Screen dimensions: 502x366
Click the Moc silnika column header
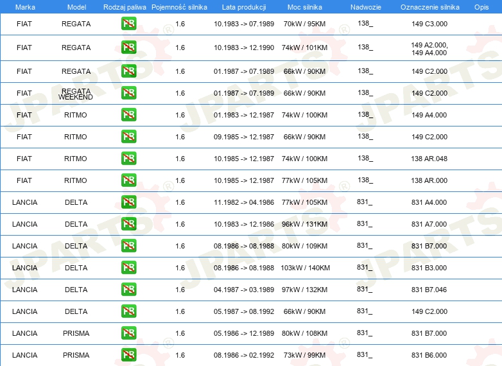(305, 7)
